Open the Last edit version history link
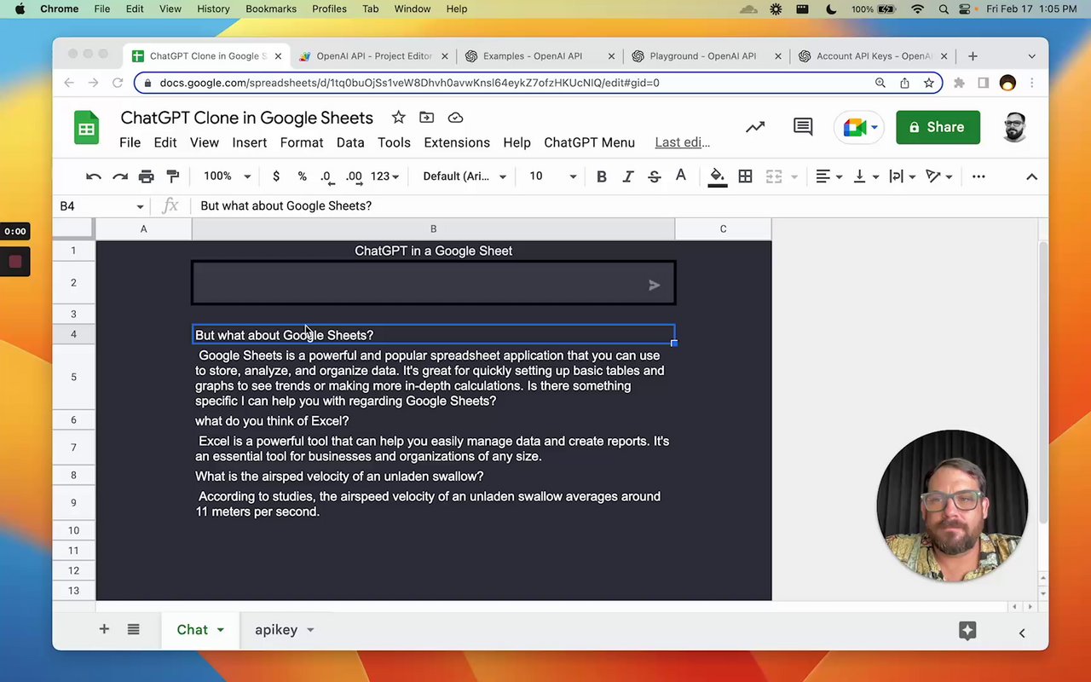 pyautogui.click(x=682, y=142)
